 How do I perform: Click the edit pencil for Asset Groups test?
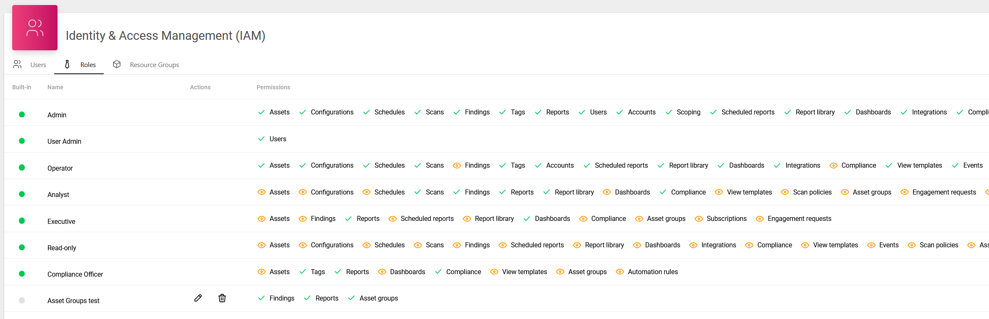198,298
